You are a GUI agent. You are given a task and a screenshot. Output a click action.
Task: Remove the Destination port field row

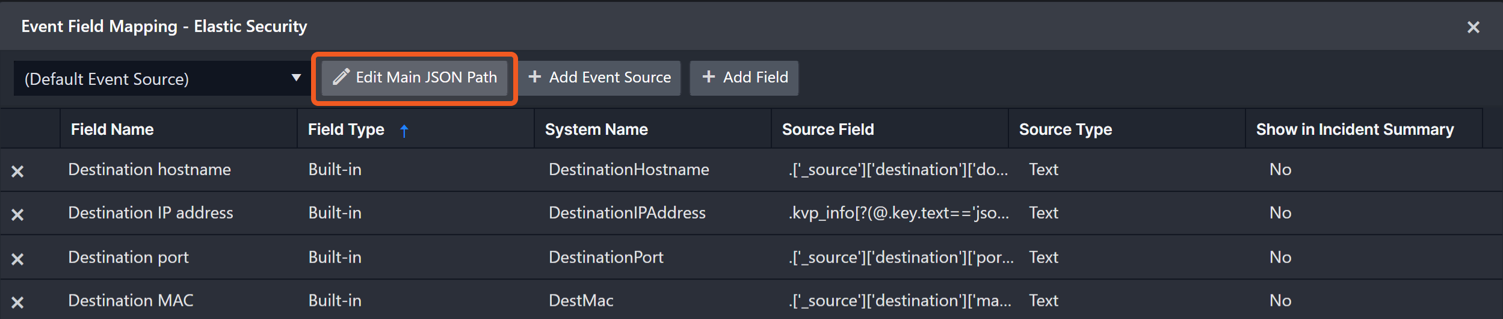[17, 259]
